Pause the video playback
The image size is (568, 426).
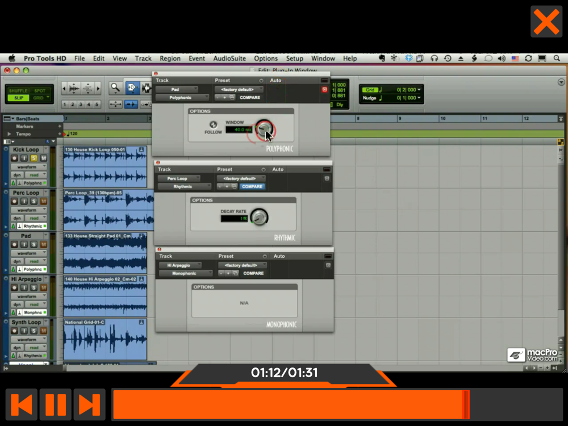56,404
